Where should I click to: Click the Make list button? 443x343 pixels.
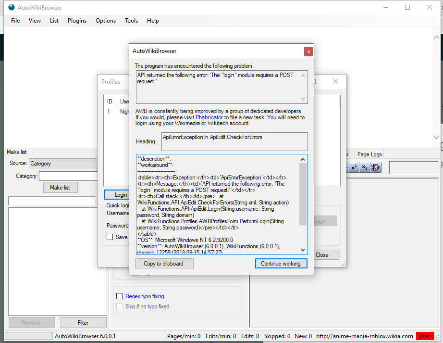click(x=60, y=188)
